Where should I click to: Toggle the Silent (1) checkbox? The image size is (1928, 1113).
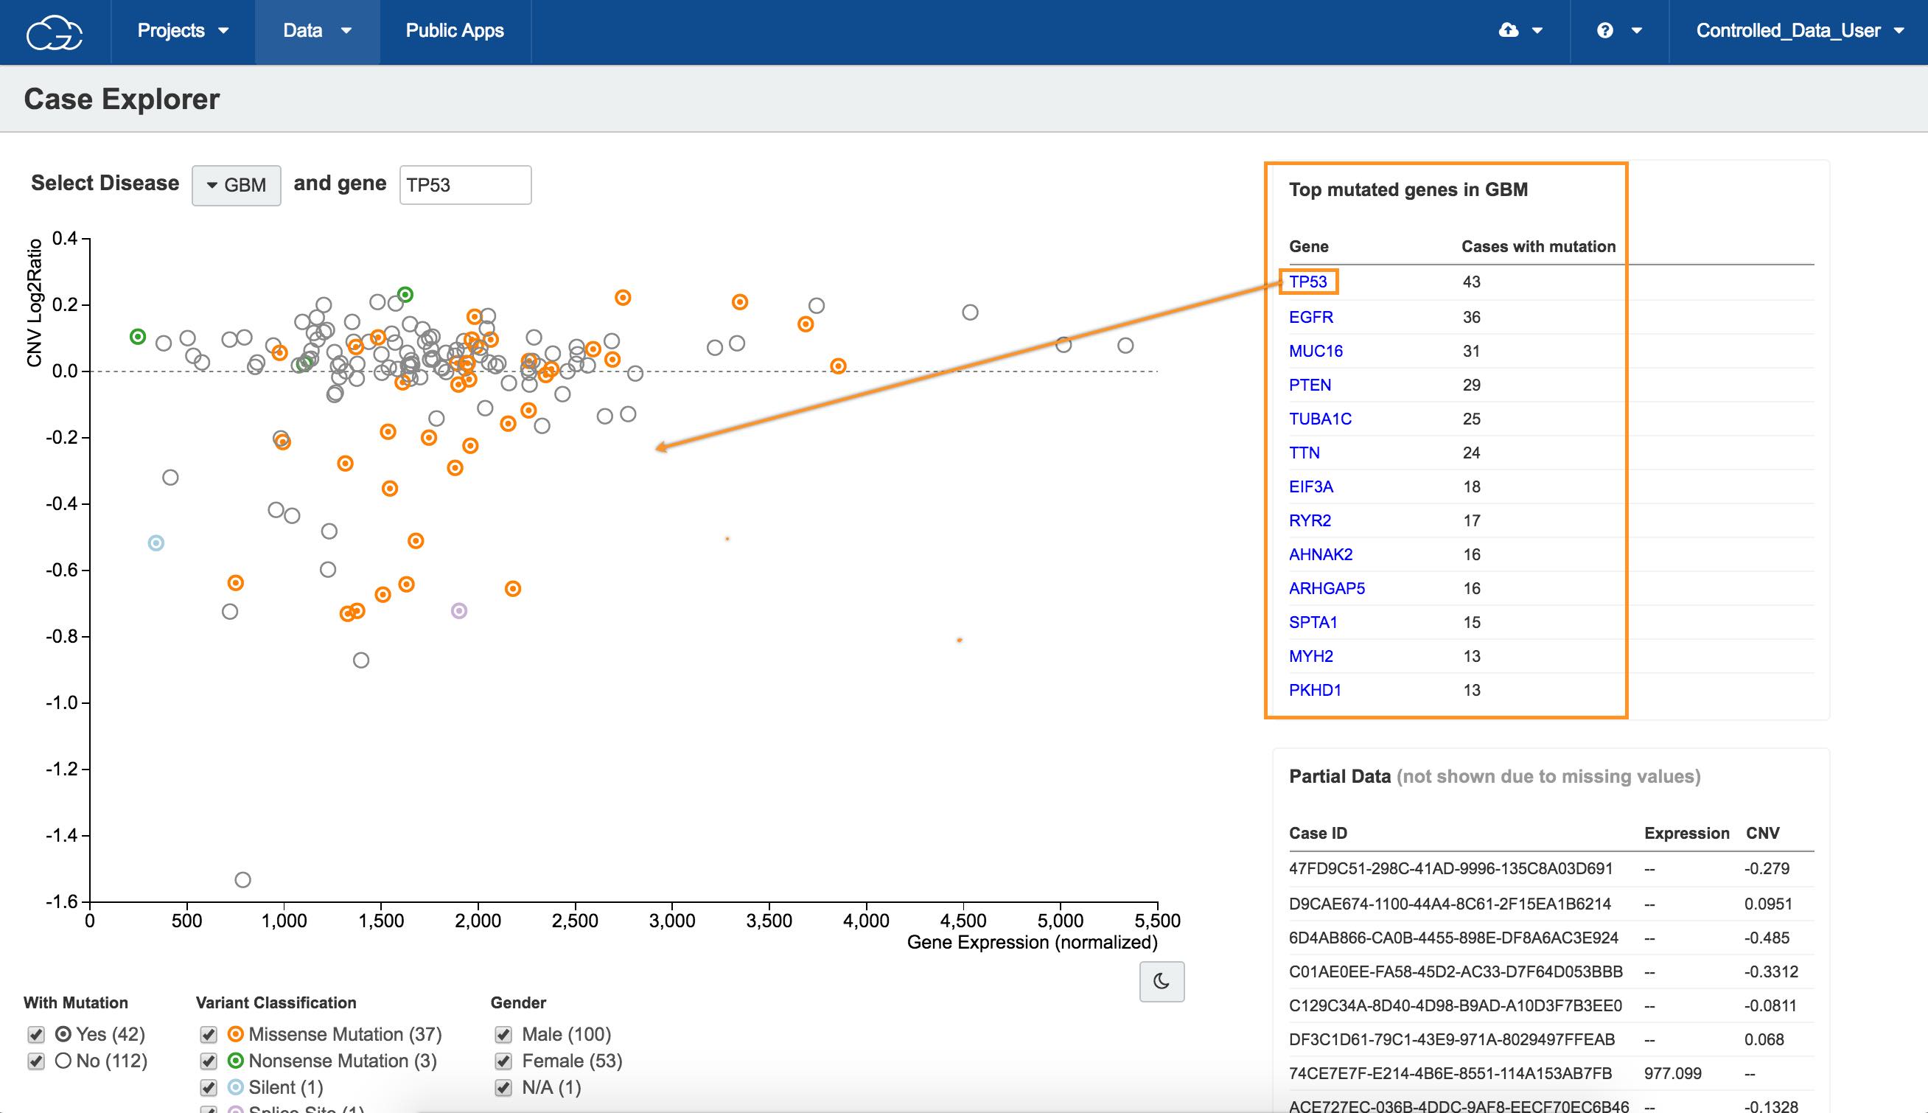click(x=208, y=1087)
